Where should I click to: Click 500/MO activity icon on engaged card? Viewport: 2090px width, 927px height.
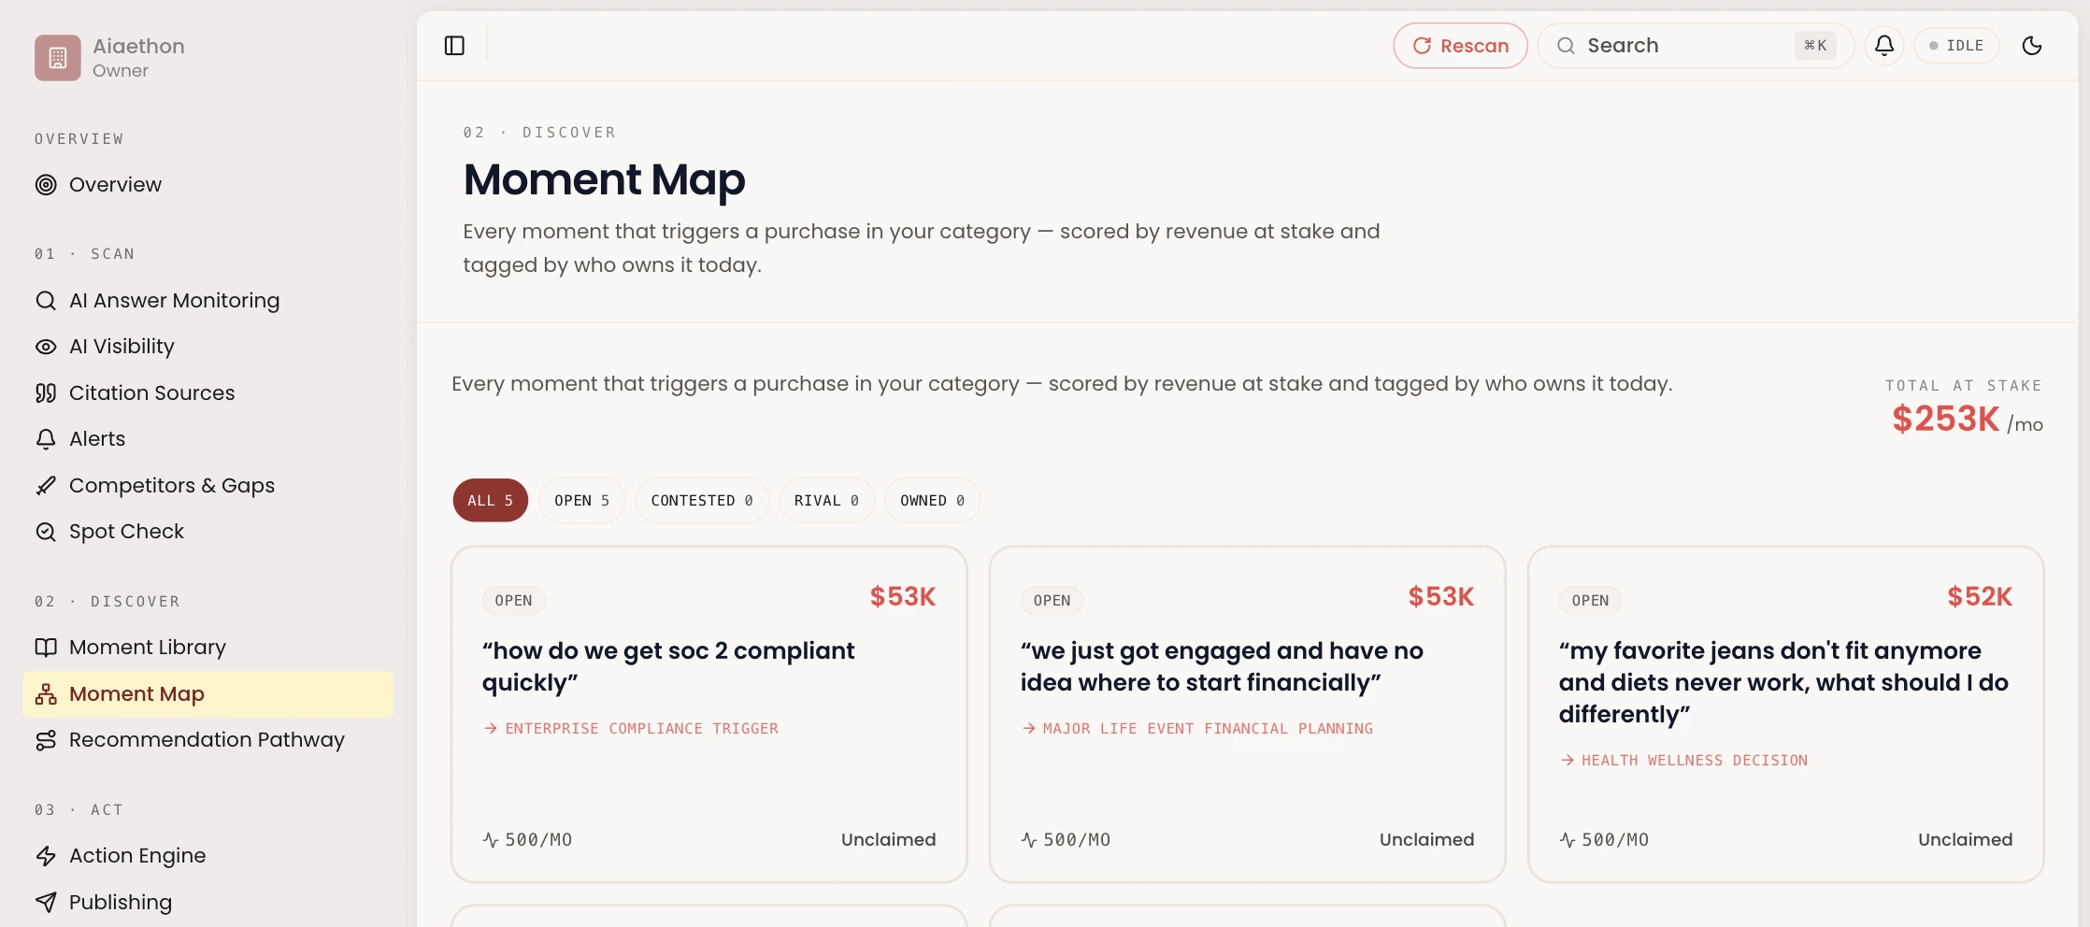(1029, 840)
